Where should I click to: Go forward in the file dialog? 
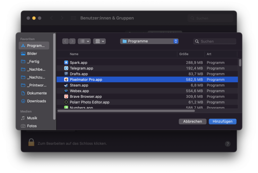(72, 41)
